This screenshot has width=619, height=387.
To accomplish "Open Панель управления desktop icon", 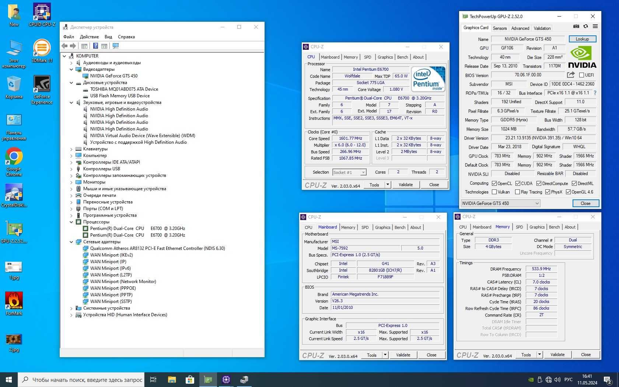I will (14, 127).
